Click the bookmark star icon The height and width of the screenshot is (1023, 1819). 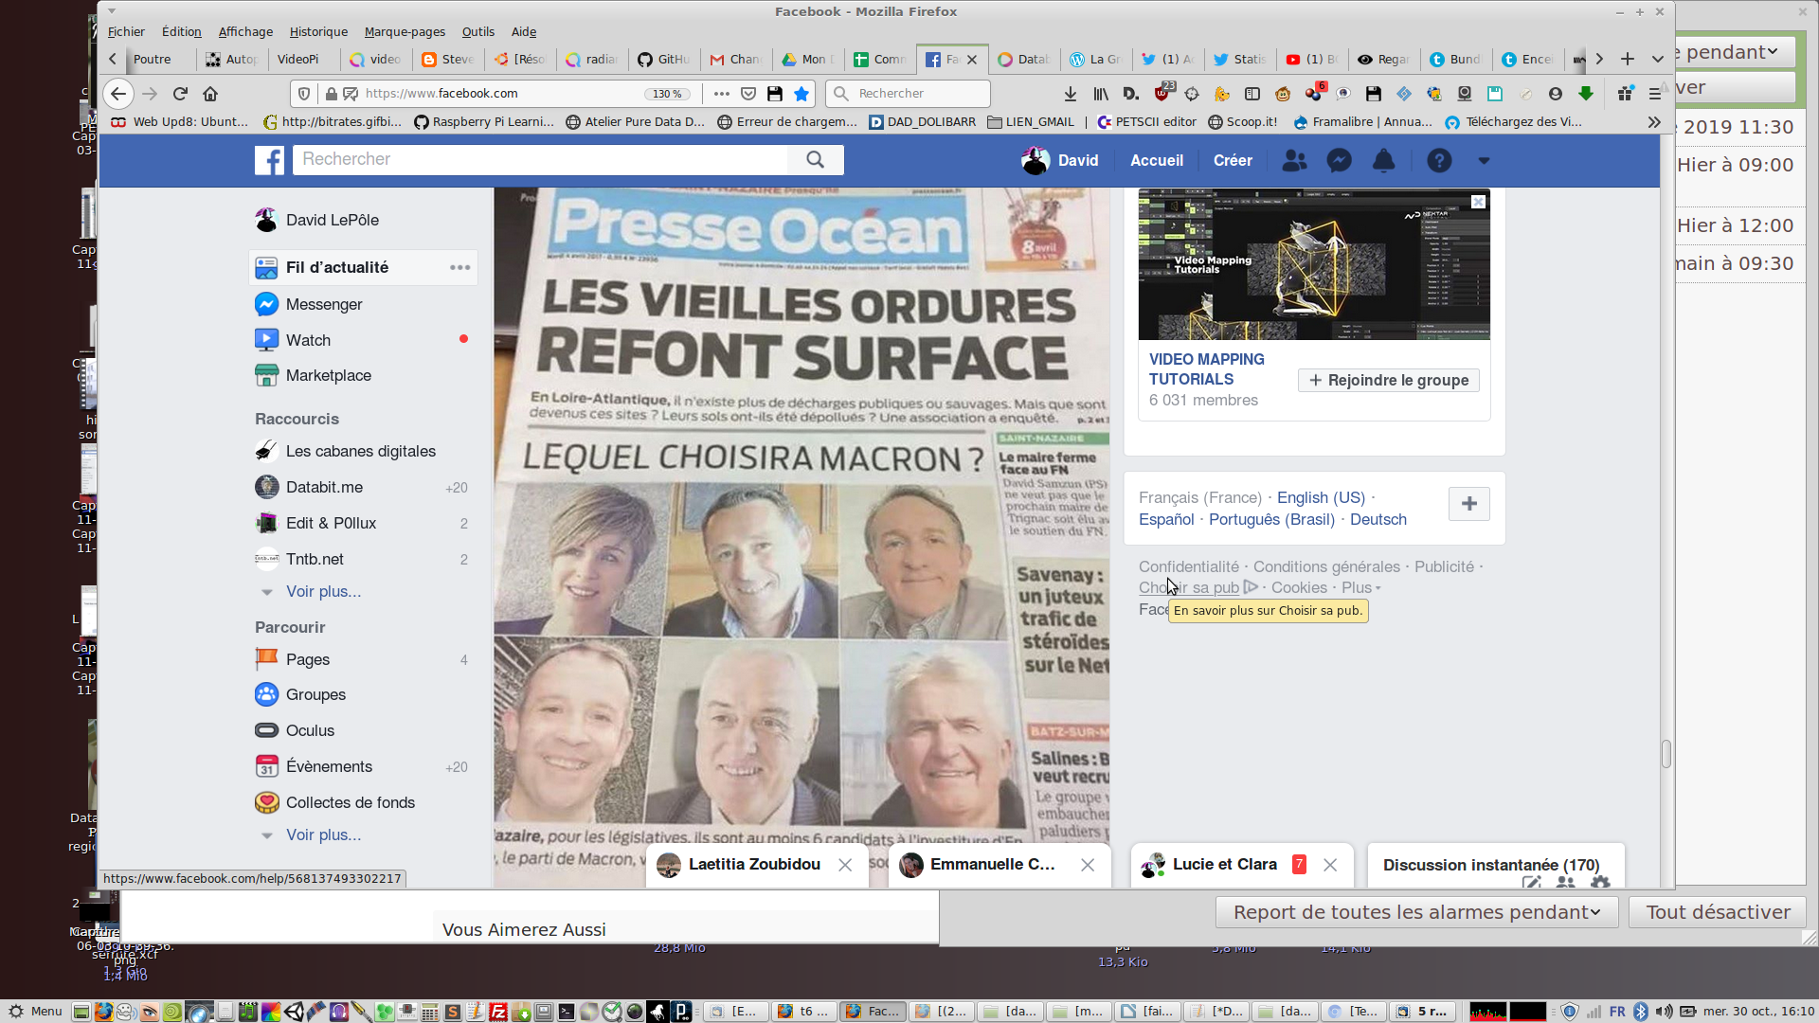[801, 94]
